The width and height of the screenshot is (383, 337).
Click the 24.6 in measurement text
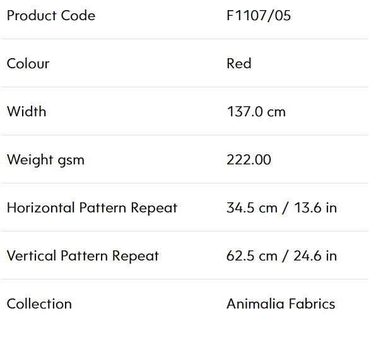pos(315,255)
